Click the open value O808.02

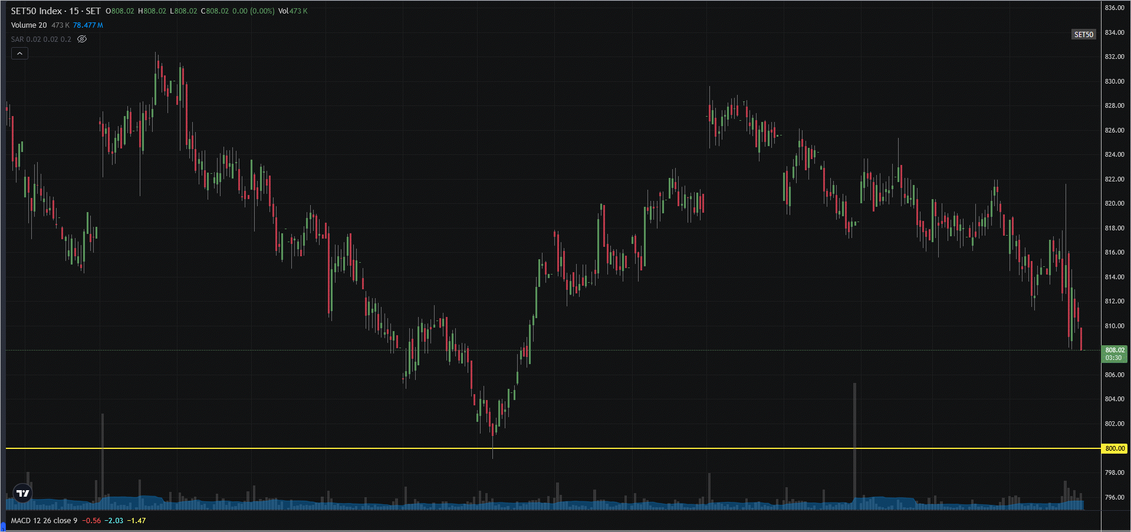(120, 11)
